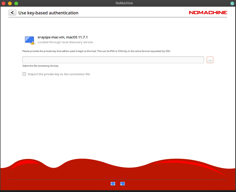Click the xrayspx-mac-vm computer icon
This screenshot has height=192, width=236.
coord(30,40)
